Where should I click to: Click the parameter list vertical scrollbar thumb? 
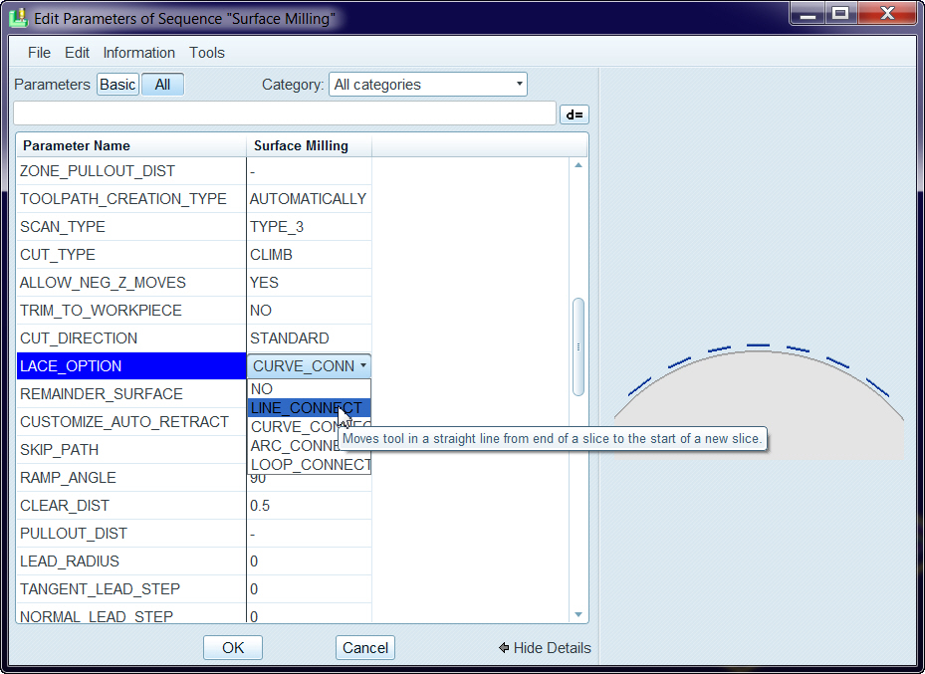click(578, 345)
